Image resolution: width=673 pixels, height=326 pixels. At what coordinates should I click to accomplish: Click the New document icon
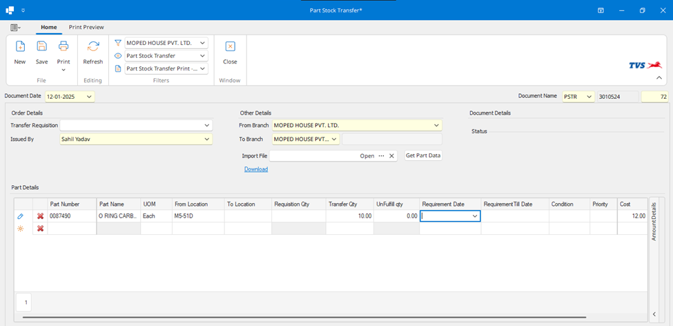[20, 47]
